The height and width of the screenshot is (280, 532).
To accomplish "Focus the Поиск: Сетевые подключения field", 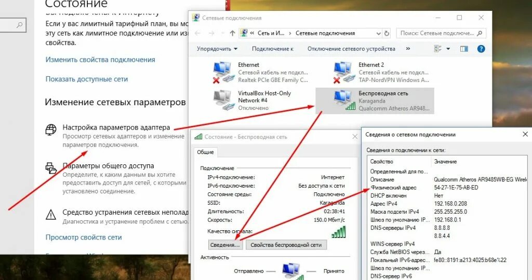I will (x=441, y=33).
